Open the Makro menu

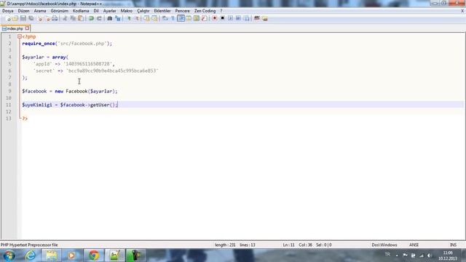click(126, 11)
